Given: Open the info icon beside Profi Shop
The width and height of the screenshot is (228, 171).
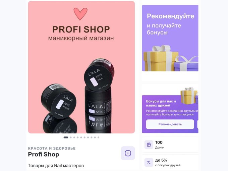Looking at the screenshot, I should pyautogui.click(x=128, y=153).
